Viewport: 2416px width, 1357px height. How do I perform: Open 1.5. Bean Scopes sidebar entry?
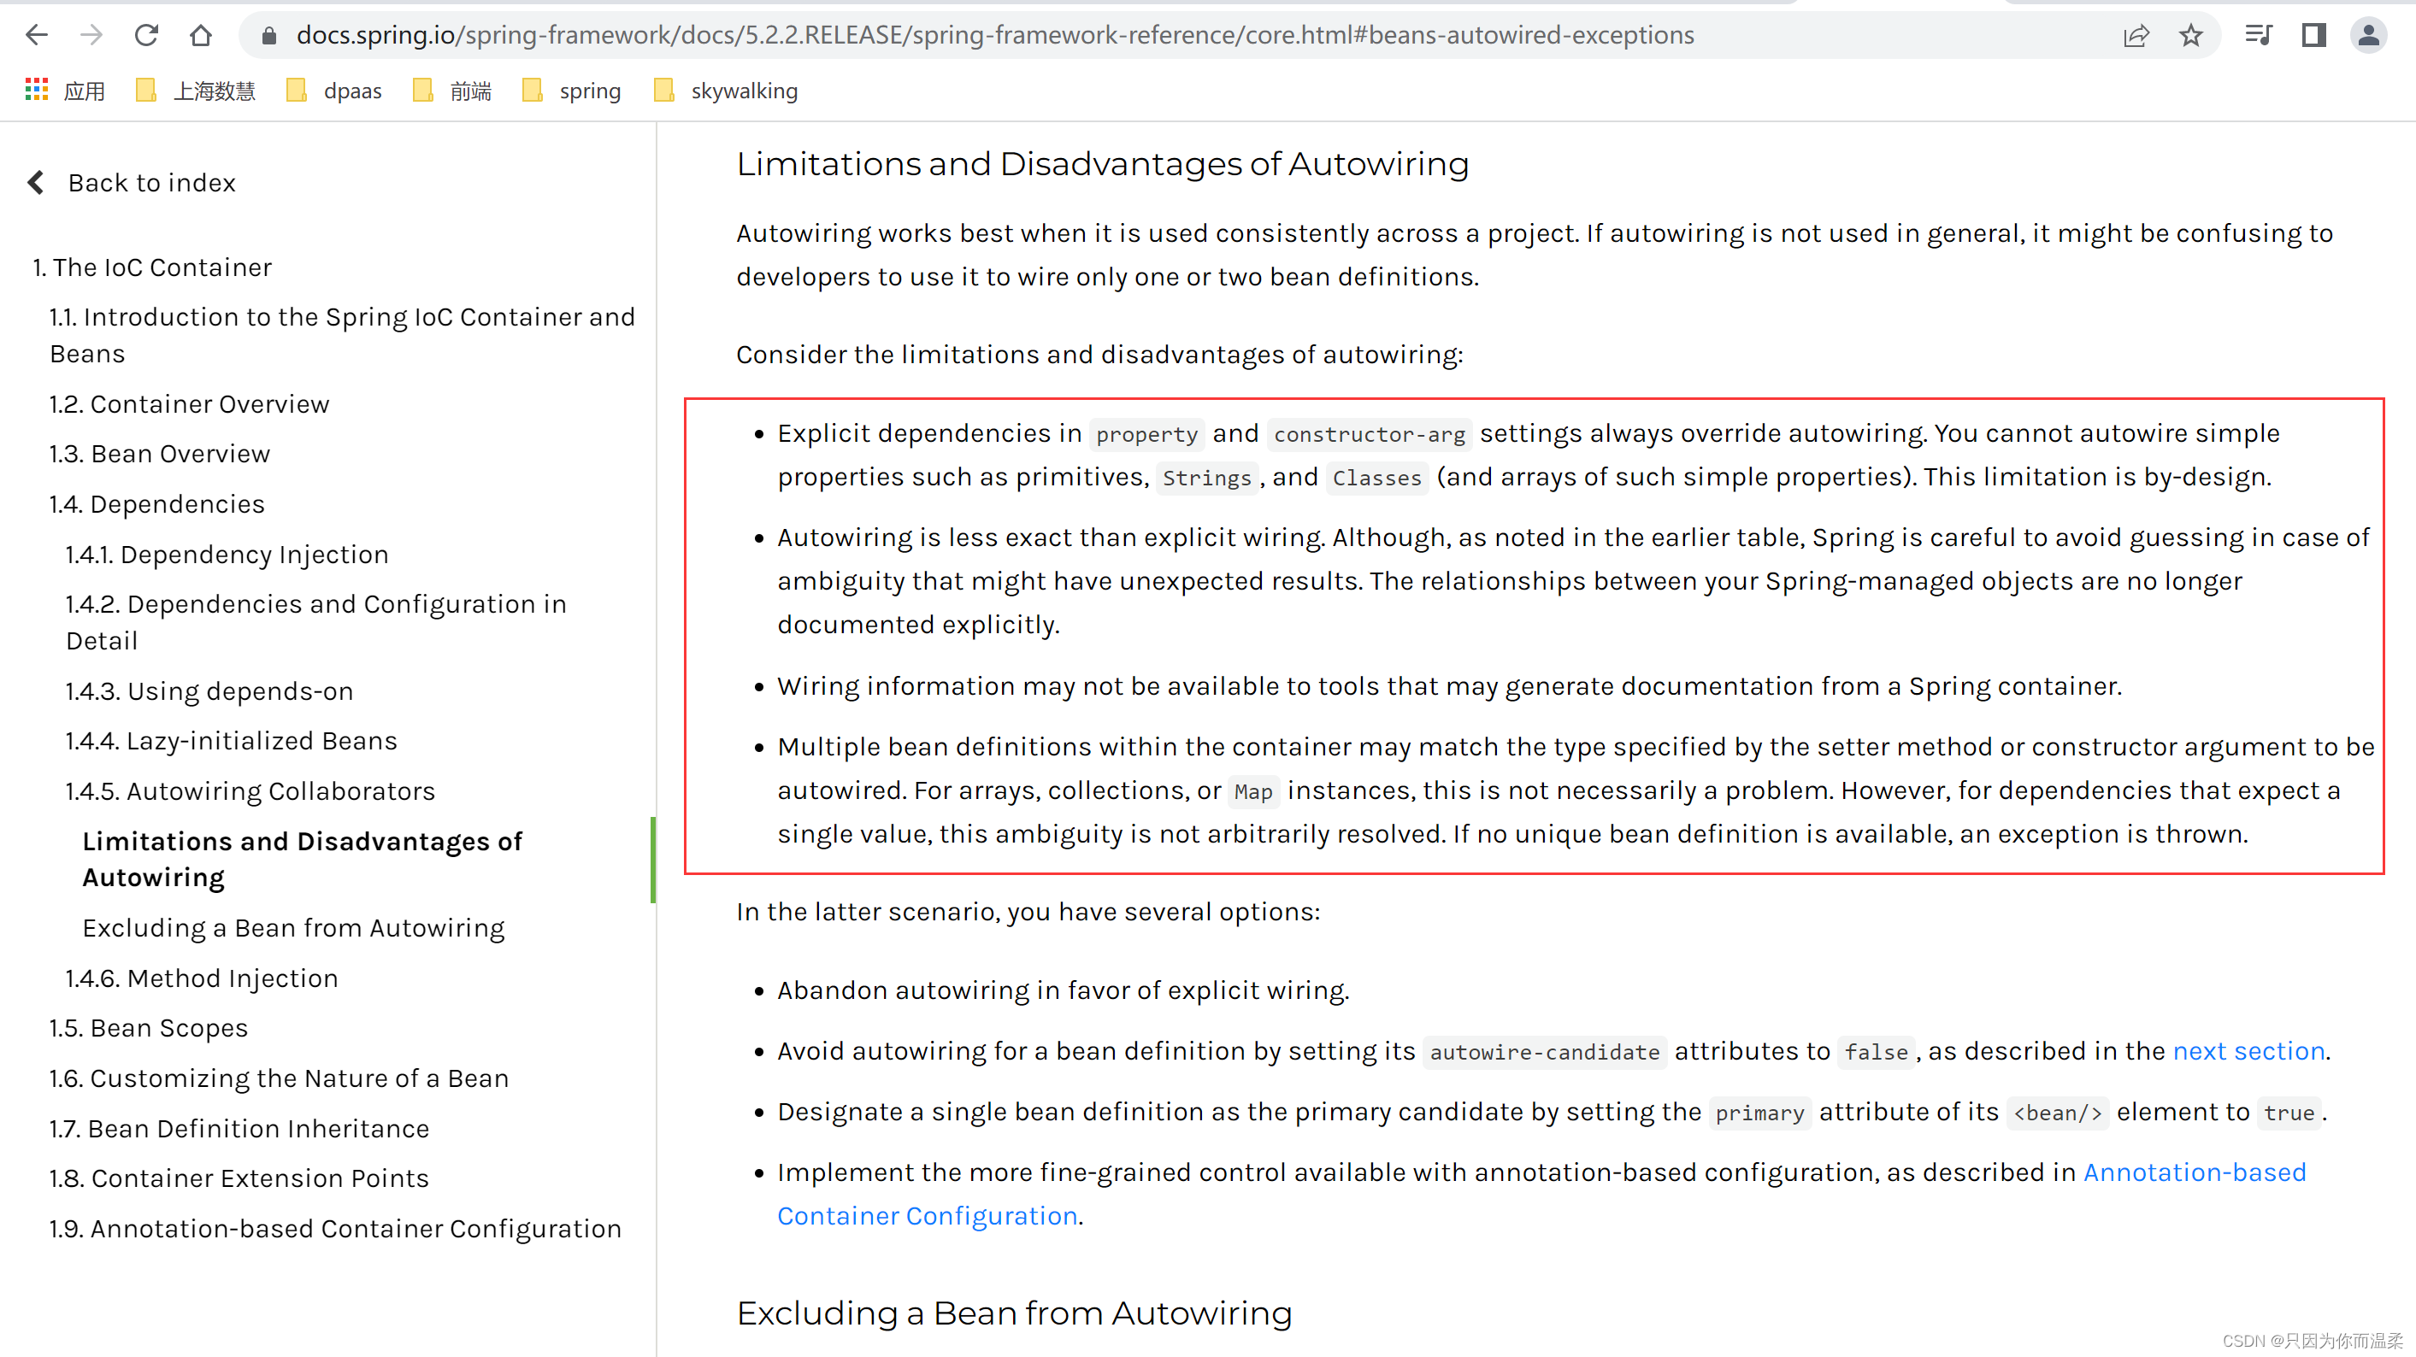pos(148,1028)
